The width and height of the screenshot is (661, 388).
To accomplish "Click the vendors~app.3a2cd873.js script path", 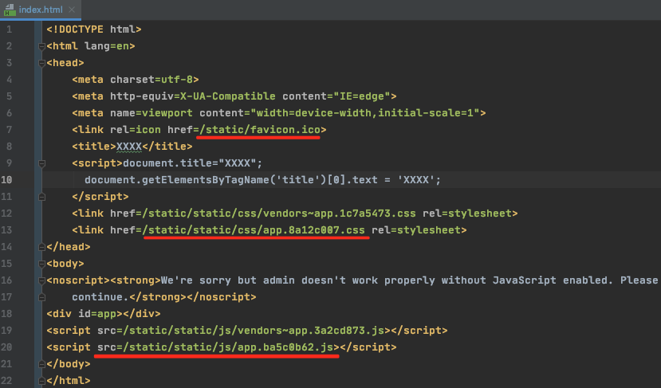I will (254, 331).
